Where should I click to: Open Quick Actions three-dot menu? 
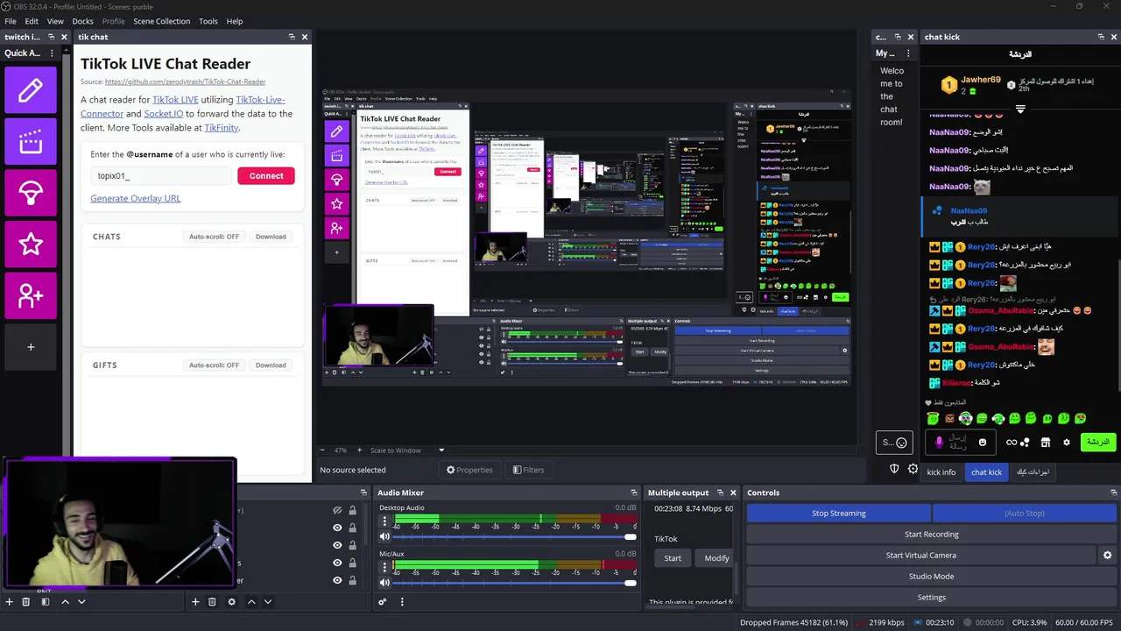52,53
